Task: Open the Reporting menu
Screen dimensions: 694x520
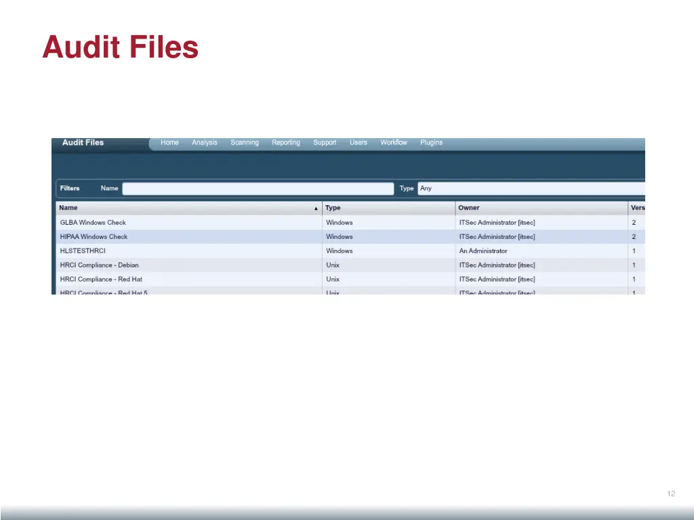Action: [x=286, y=142]
